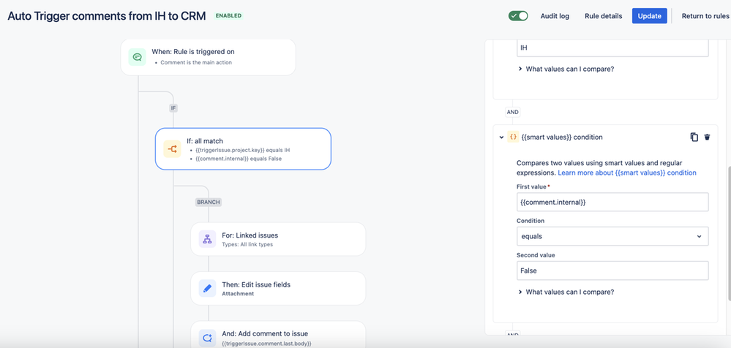
Task: Select the And: Add comment to issue card
Action: coord(278,336)
